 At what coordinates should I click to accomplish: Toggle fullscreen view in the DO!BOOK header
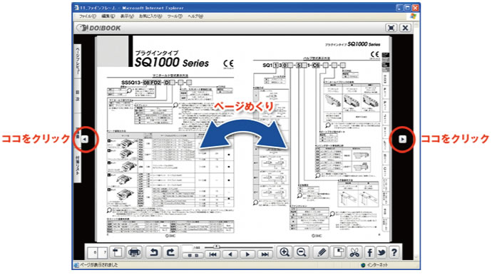[391, 28]
